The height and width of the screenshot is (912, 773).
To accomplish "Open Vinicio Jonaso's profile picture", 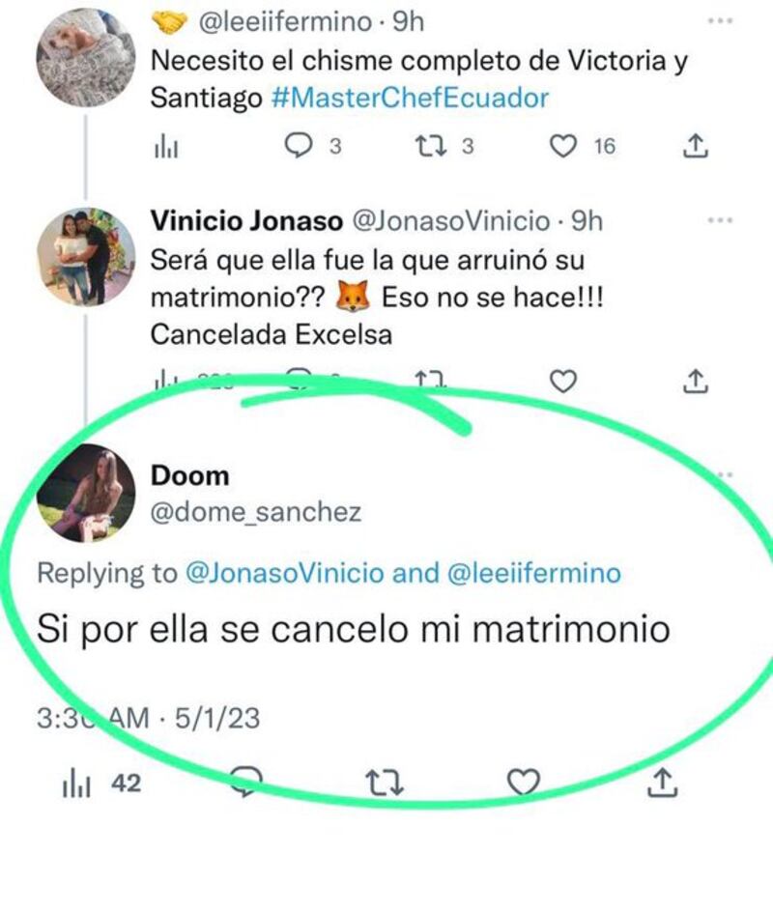I will click(86, 256).
